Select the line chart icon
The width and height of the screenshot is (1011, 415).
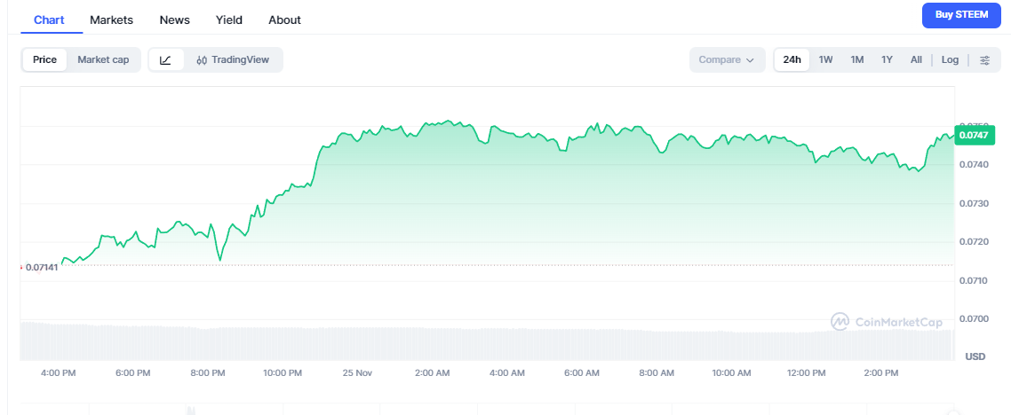click(166, 59)
